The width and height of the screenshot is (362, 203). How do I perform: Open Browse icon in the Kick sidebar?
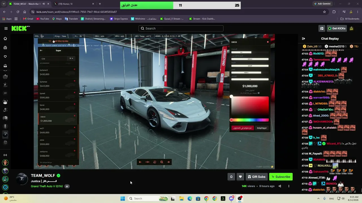tap(5, 48)
